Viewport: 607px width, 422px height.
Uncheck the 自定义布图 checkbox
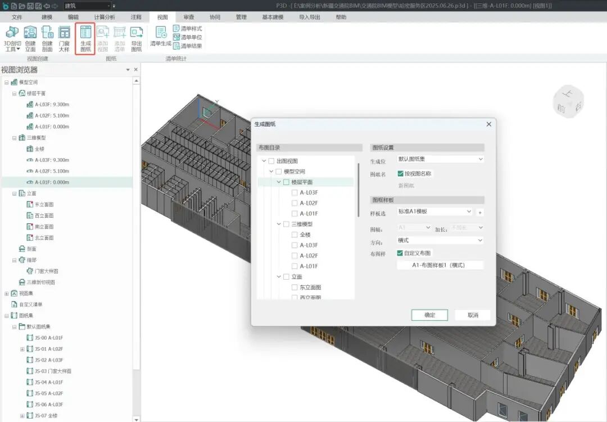point(400,253)
